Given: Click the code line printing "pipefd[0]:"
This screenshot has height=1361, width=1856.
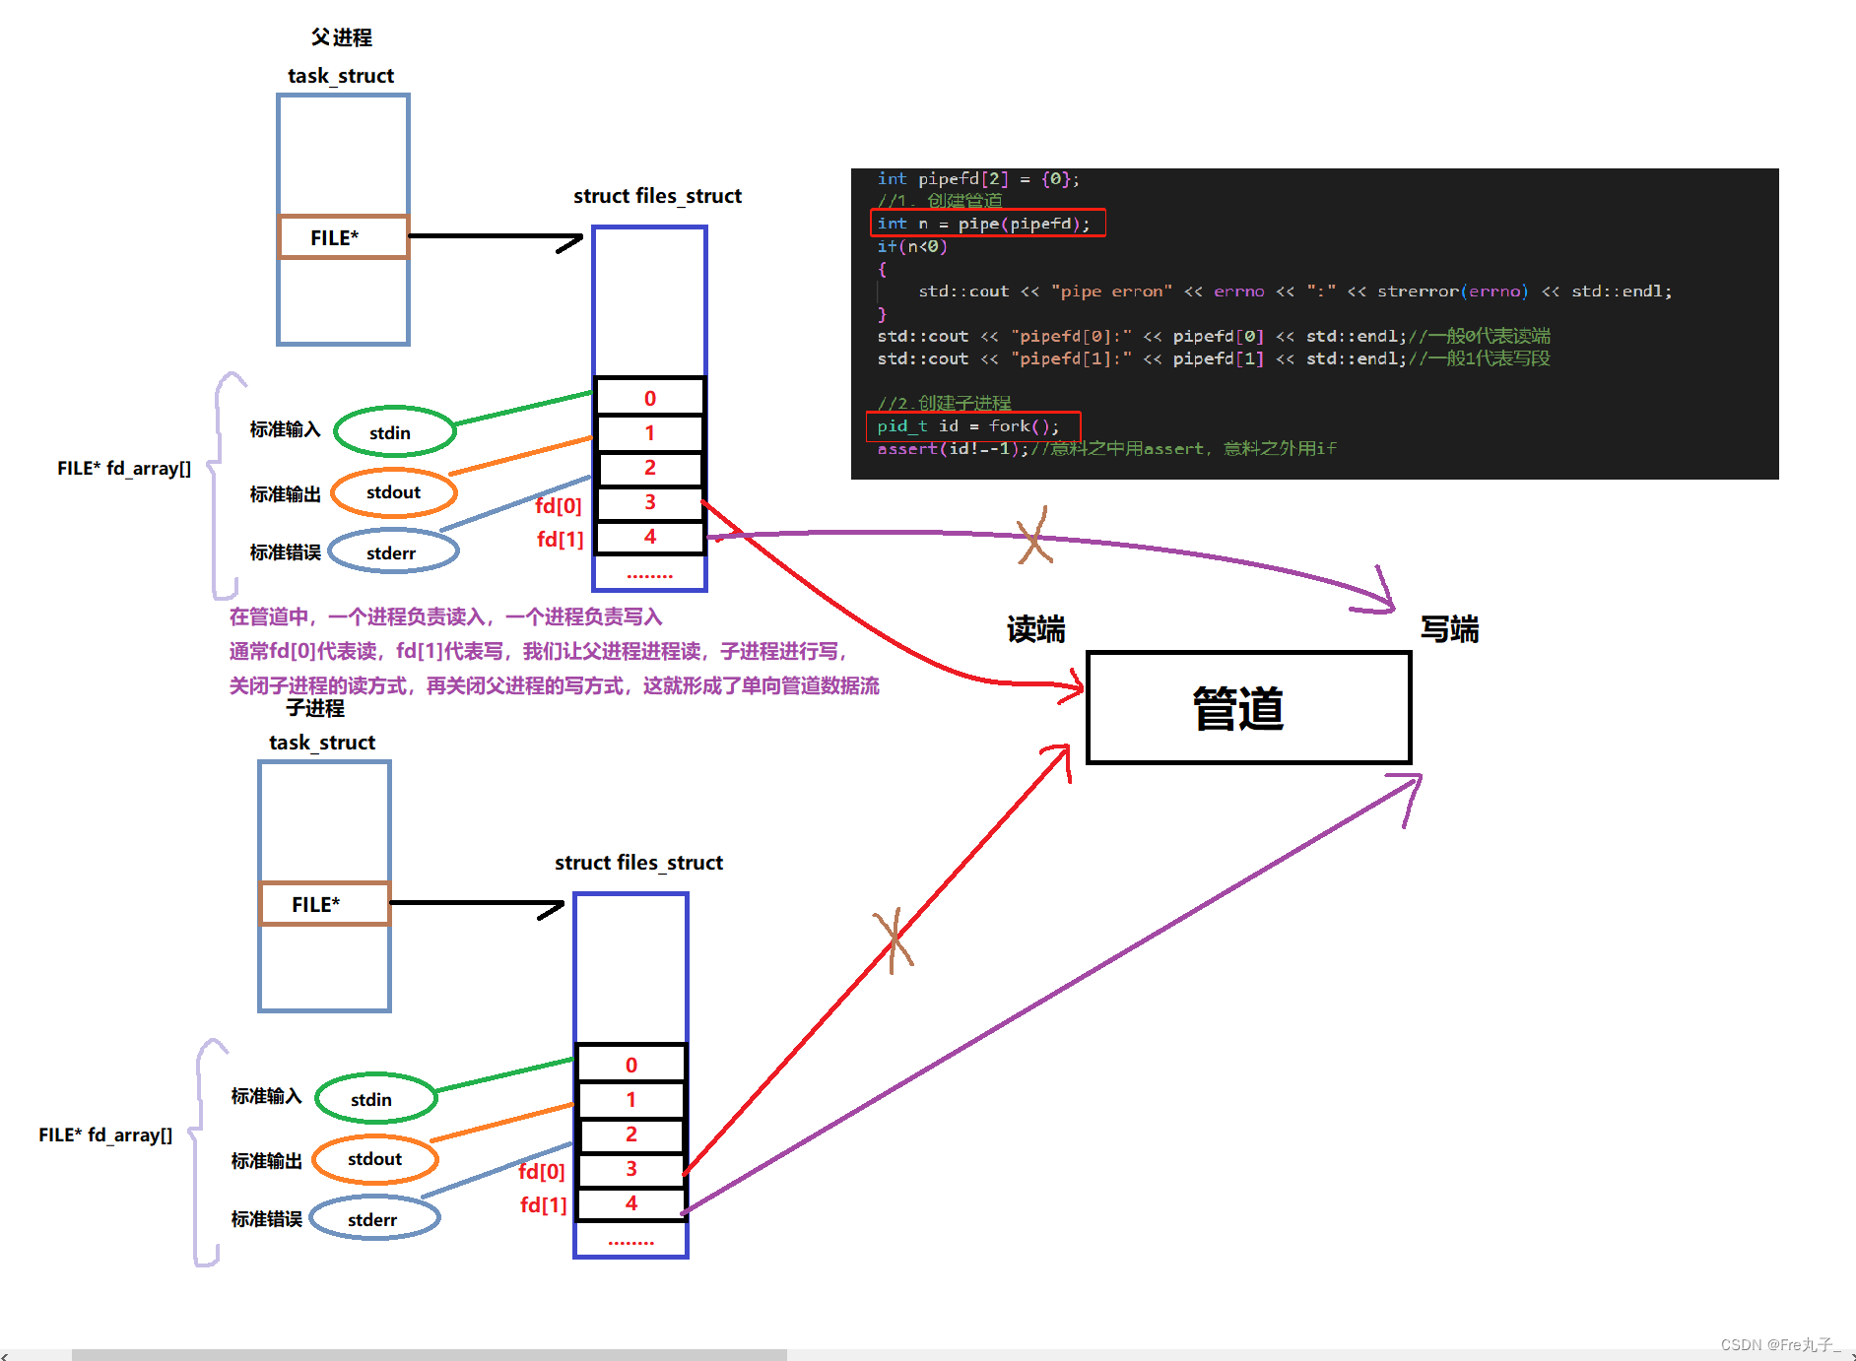Looking at the screenshot, I should pos(1214,336).
